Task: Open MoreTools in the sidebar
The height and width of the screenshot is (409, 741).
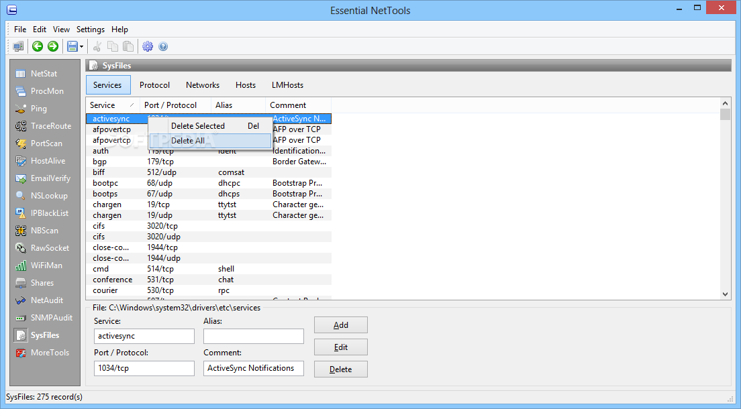Action: [x=44, y=353]
